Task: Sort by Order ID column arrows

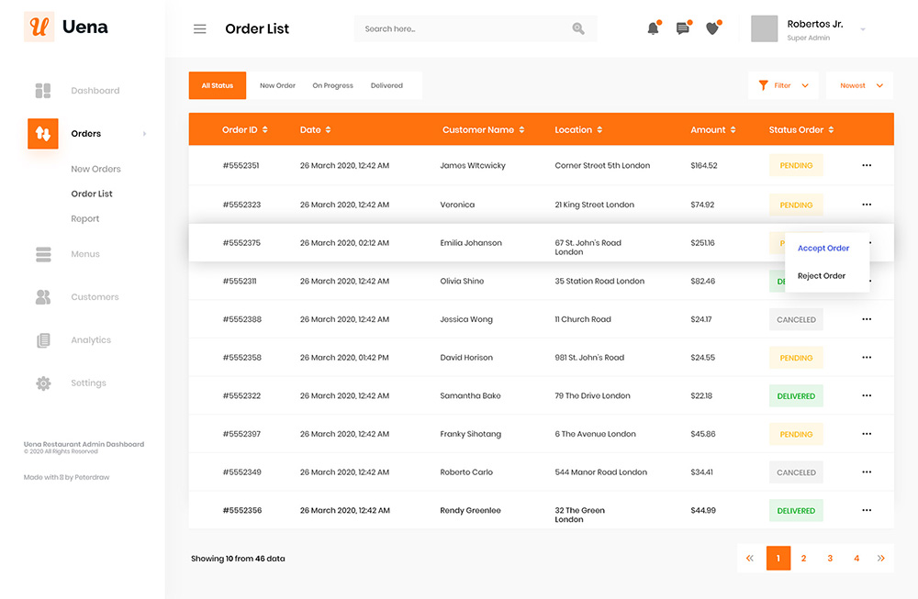Action: coord(264,130)
